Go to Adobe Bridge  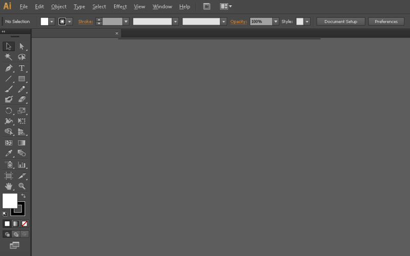point(207,7)
